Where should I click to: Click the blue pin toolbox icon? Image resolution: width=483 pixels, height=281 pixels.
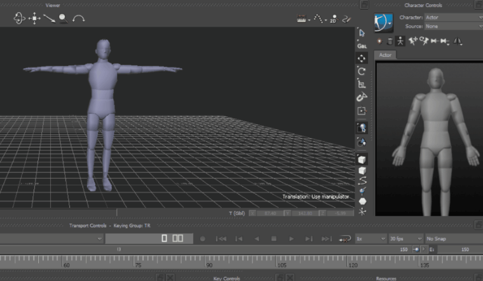click(362, 191)
